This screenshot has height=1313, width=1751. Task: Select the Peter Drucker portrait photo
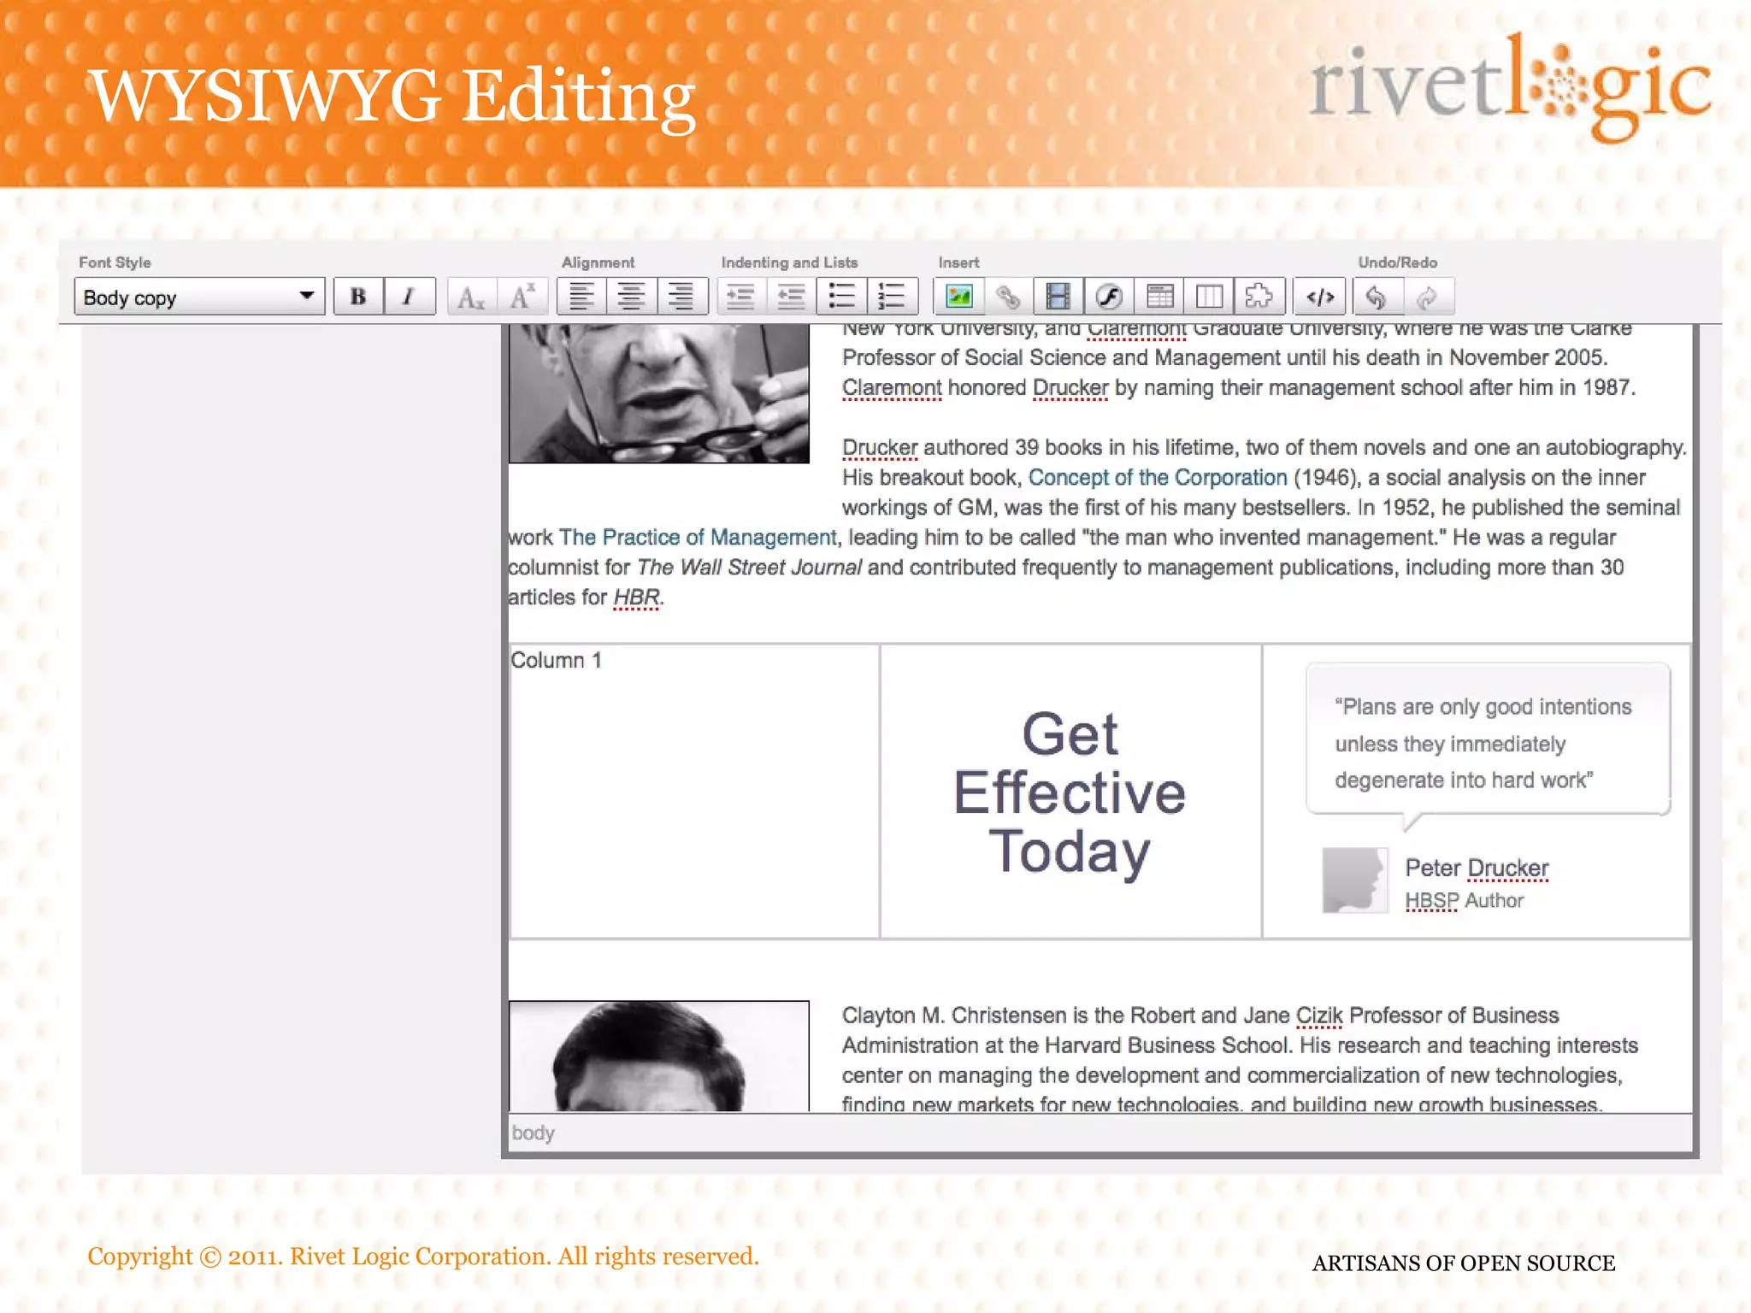pyautogui.click(x=658, y=394)
